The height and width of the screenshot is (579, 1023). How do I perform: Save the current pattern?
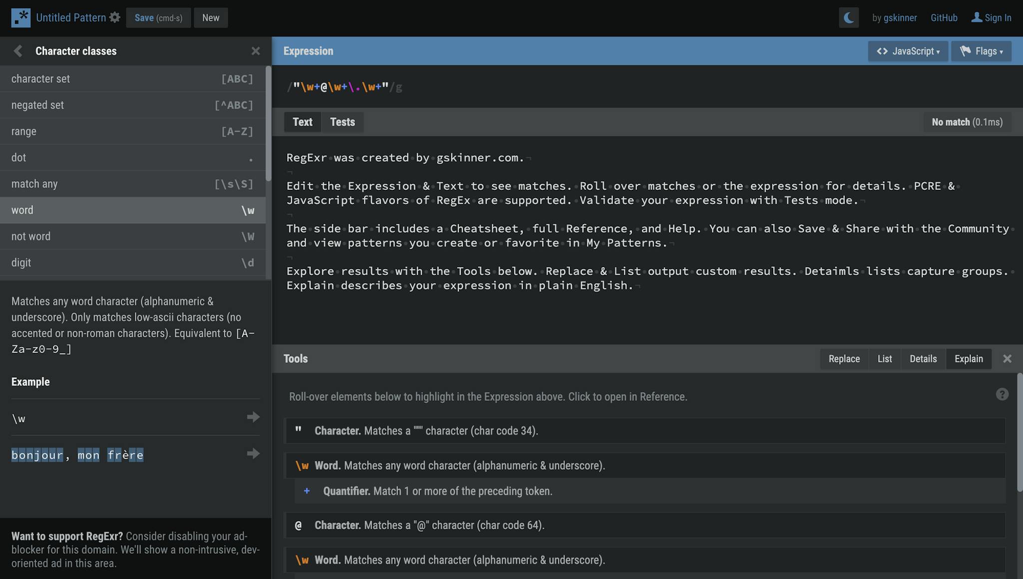158,17
